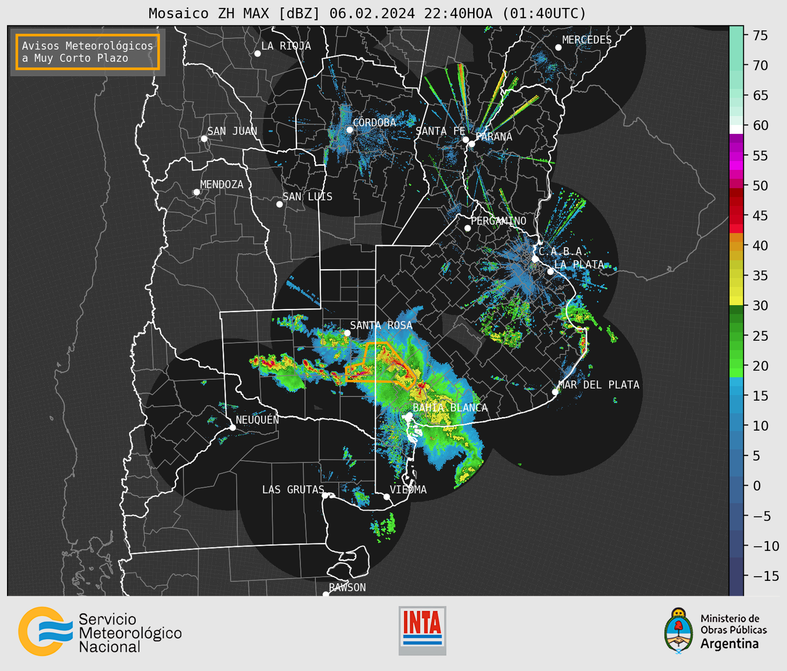
Task: Click the BAHÍA BLANCA label text
Action: tap(450, 408)
